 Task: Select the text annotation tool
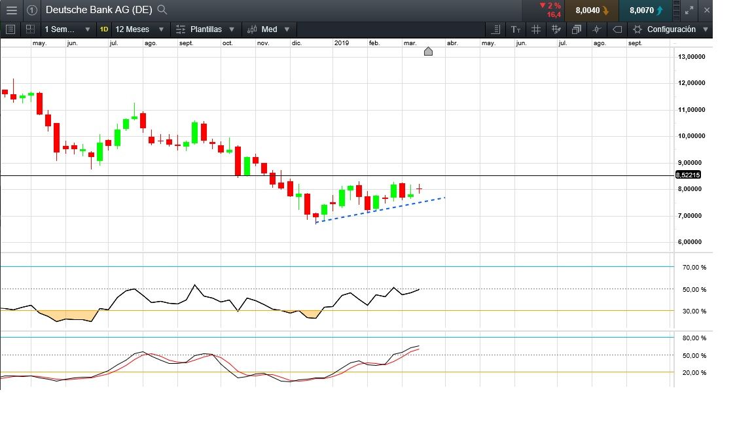point(516,29)
